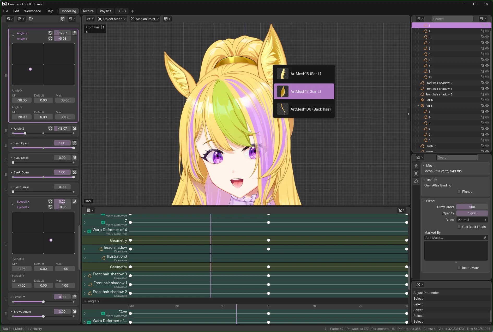The height and width of the screenshot is (332, 493).
Task: Reset all parameters with toolbar reset icon
Action: [x=63, y=19]
